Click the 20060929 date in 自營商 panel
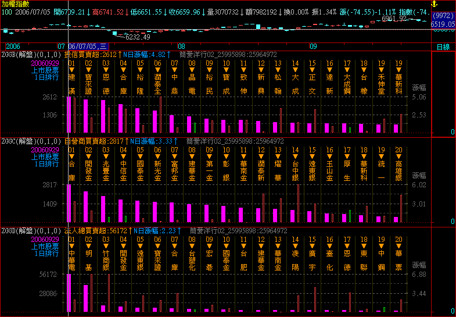 (x=45, y=149)
